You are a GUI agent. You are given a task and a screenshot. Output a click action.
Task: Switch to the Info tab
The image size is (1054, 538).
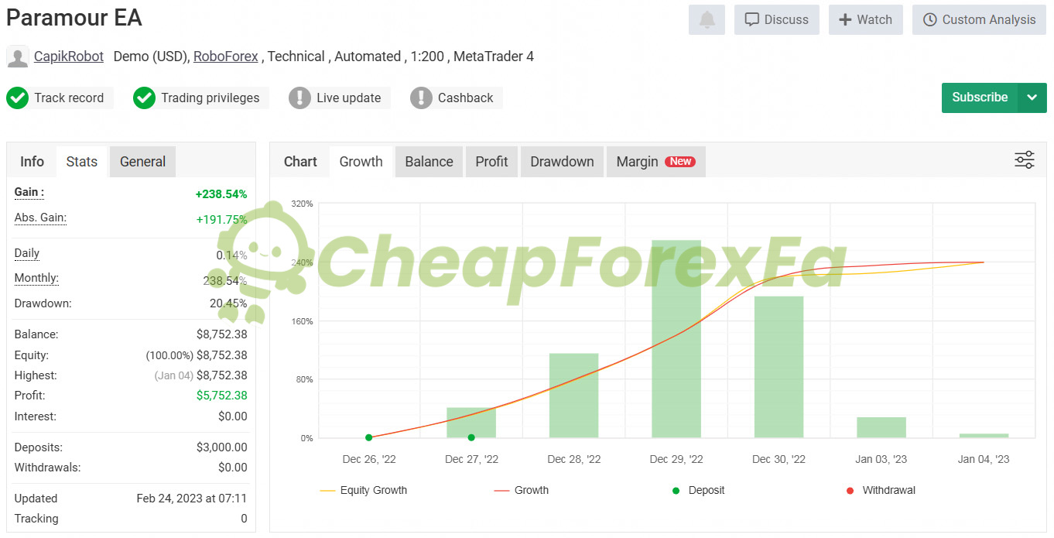click(x=32, y=162)
